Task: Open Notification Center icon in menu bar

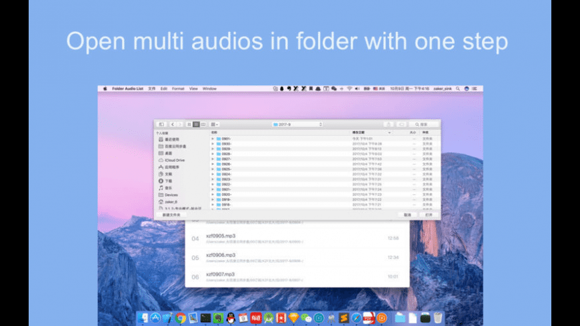Action: tap(475, 88)
